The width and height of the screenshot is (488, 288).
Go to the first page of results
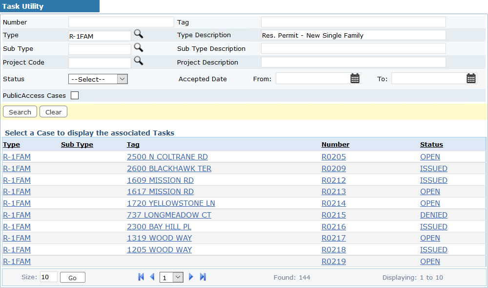141,277
